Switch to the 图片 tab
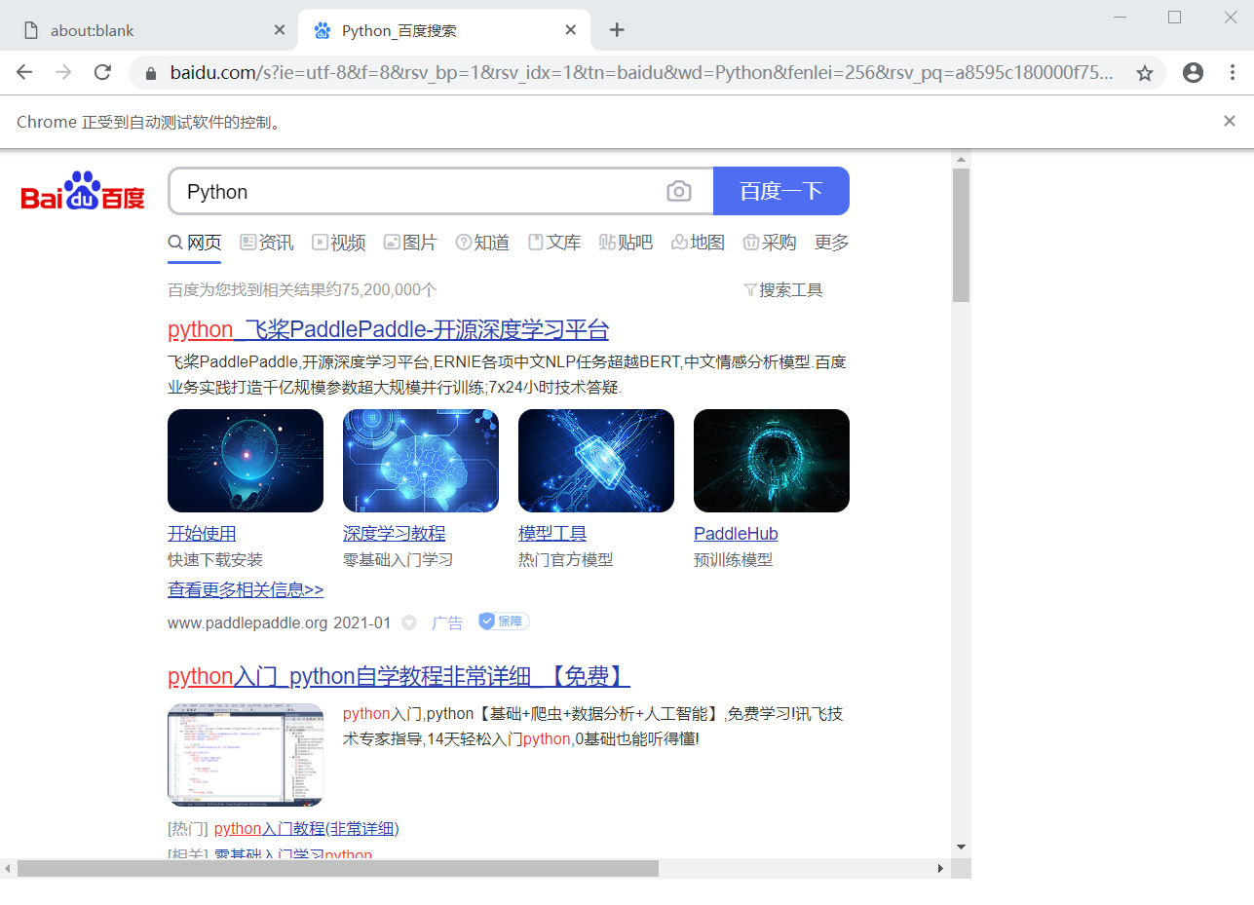This screenshot has width=1254, height=905. point(410,242)
